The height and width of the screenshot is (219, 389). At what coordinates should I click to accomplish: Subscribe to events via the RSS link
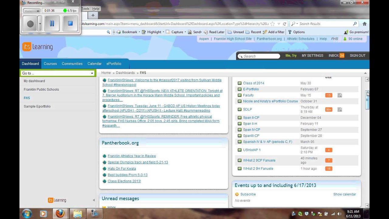pyautogui.click(x=248, y=194)
